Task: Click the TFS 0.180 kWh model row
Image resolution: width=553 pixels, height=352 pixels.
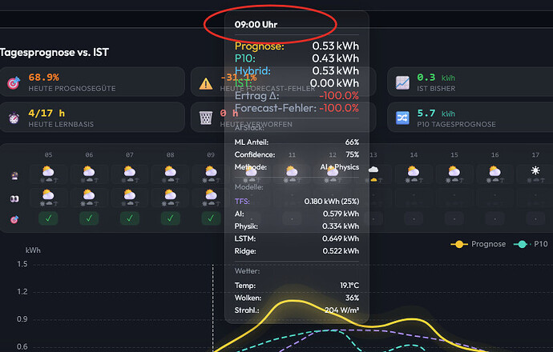Action: tap(297, 202)
